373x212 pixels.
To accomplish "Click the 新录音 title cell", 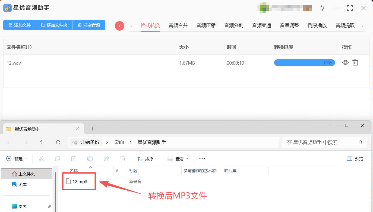I will pos(135,181).
